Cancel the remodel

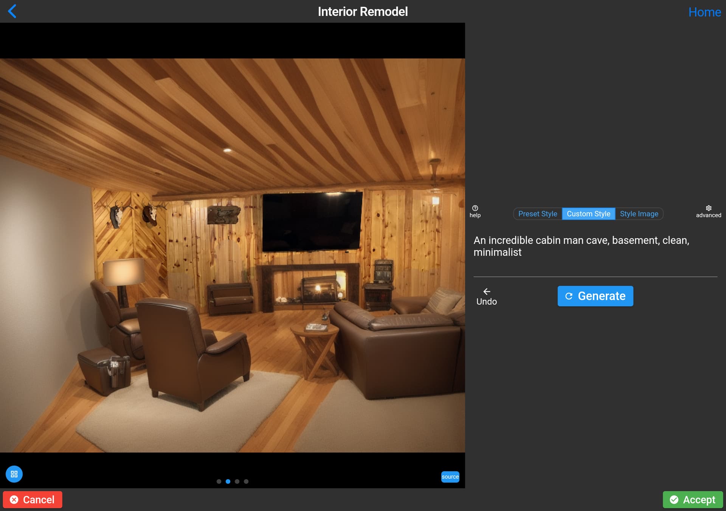tap(33, 500)
